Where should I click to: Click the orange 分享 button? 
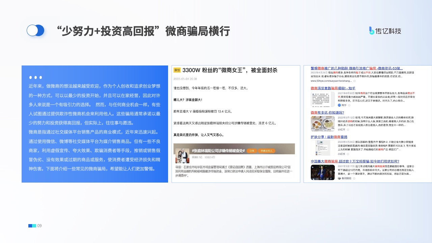[251, 151]
